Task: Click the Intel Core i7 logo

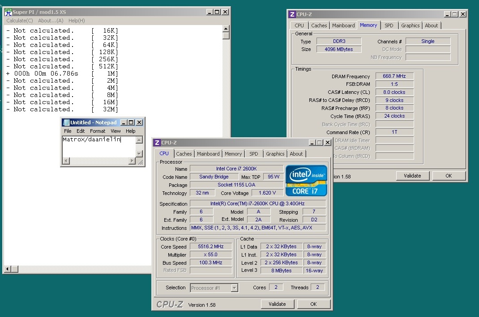Action: click(x=307, y=181)
